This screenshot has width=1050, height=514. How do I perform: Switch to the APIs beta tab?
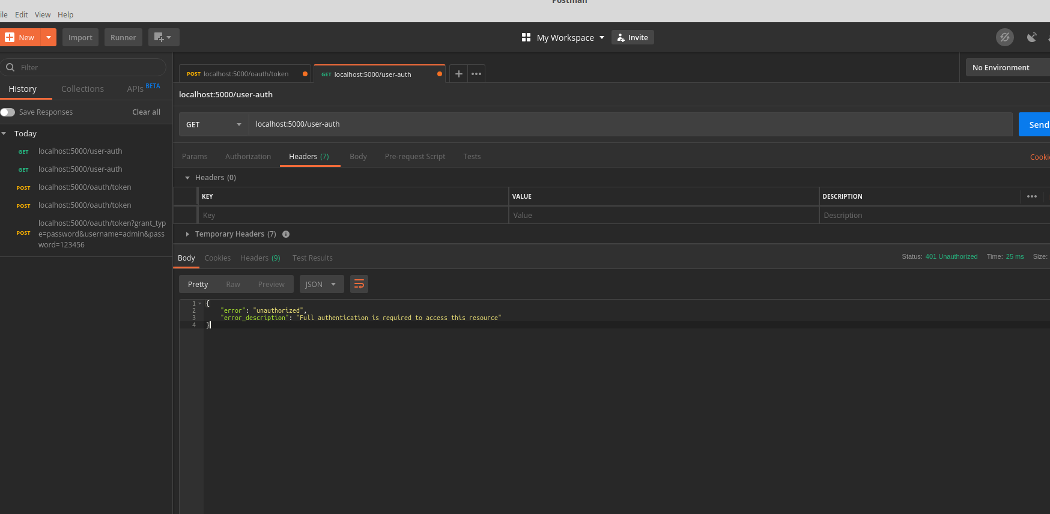143,88
